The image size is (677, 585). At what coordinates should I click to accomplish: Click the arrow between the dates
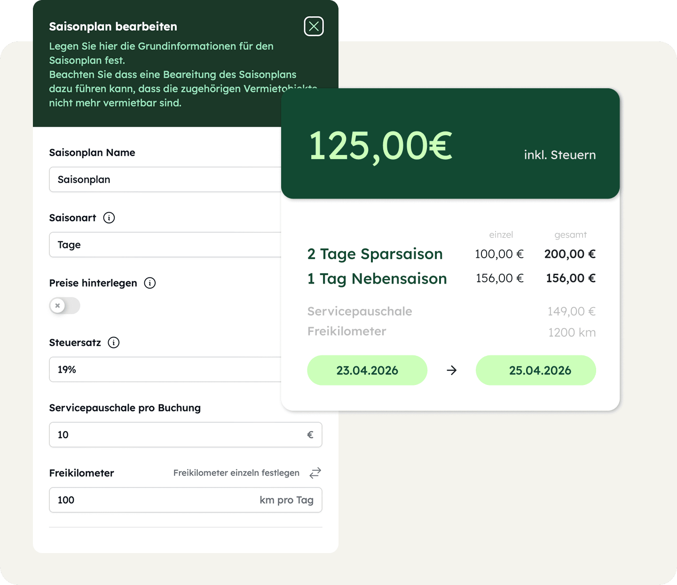[452, 370]
